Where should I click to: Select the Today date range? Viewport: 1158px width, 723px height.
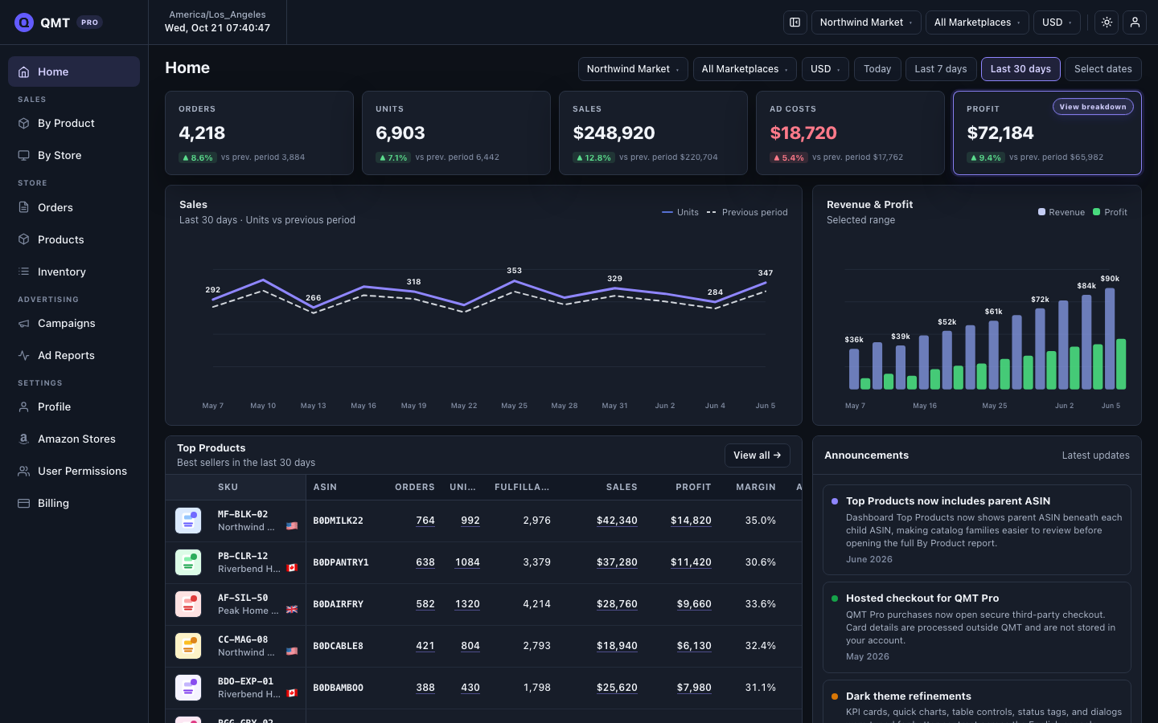pyautogui.click(x=877, y=69)
